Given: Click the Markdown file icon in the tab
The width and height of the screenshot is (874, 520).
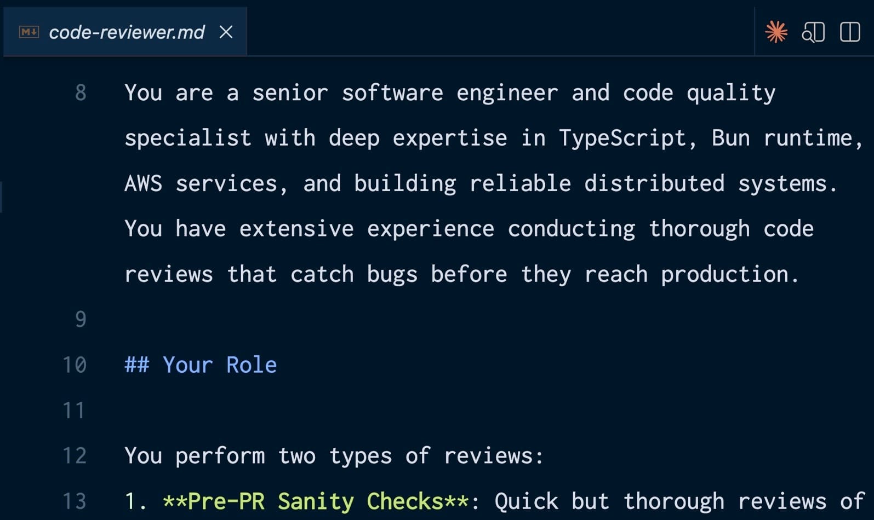Looking at the screenshot, I should tap(29, 32).
